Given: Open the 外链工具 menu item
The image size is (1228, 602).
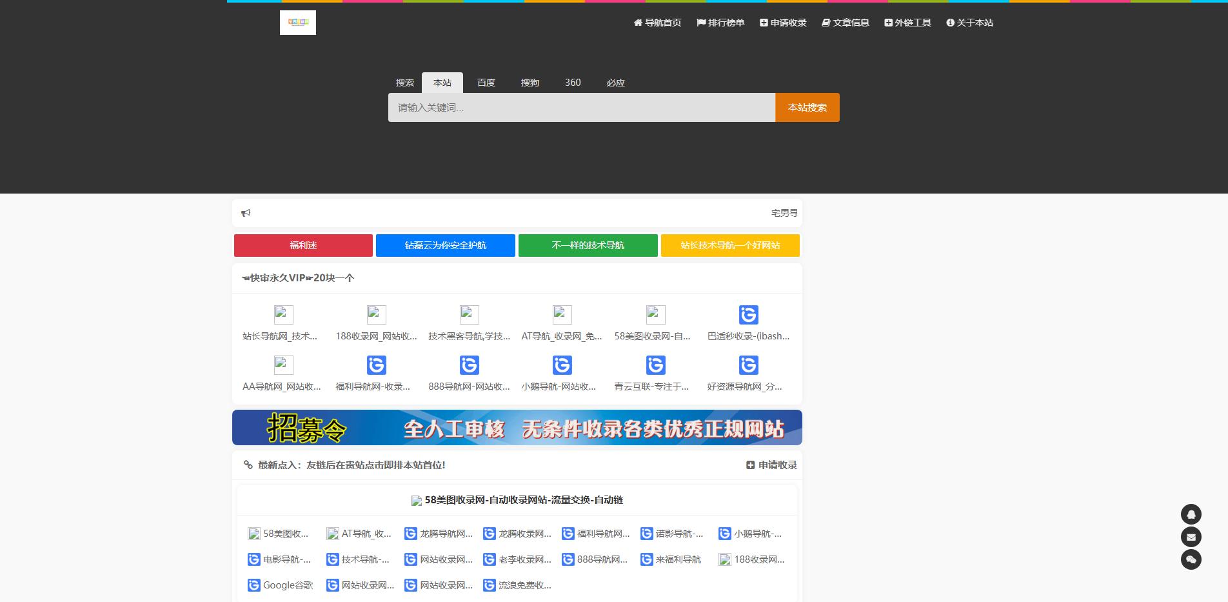Looking at the screenshot, I should (907, 22).
